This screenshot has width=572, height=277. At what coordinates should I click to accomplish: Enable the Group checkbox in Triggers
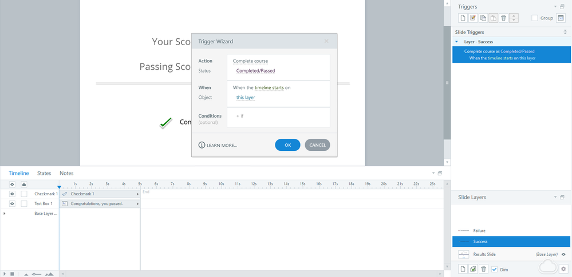(x=535, y=18)
